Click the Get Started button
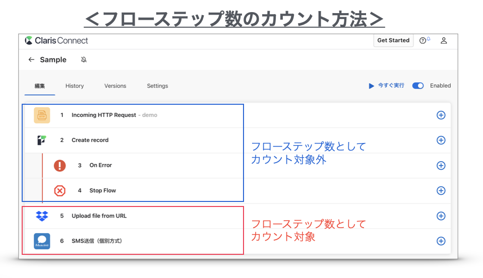This screenshot has width=483, height=278. coord(393,40)
